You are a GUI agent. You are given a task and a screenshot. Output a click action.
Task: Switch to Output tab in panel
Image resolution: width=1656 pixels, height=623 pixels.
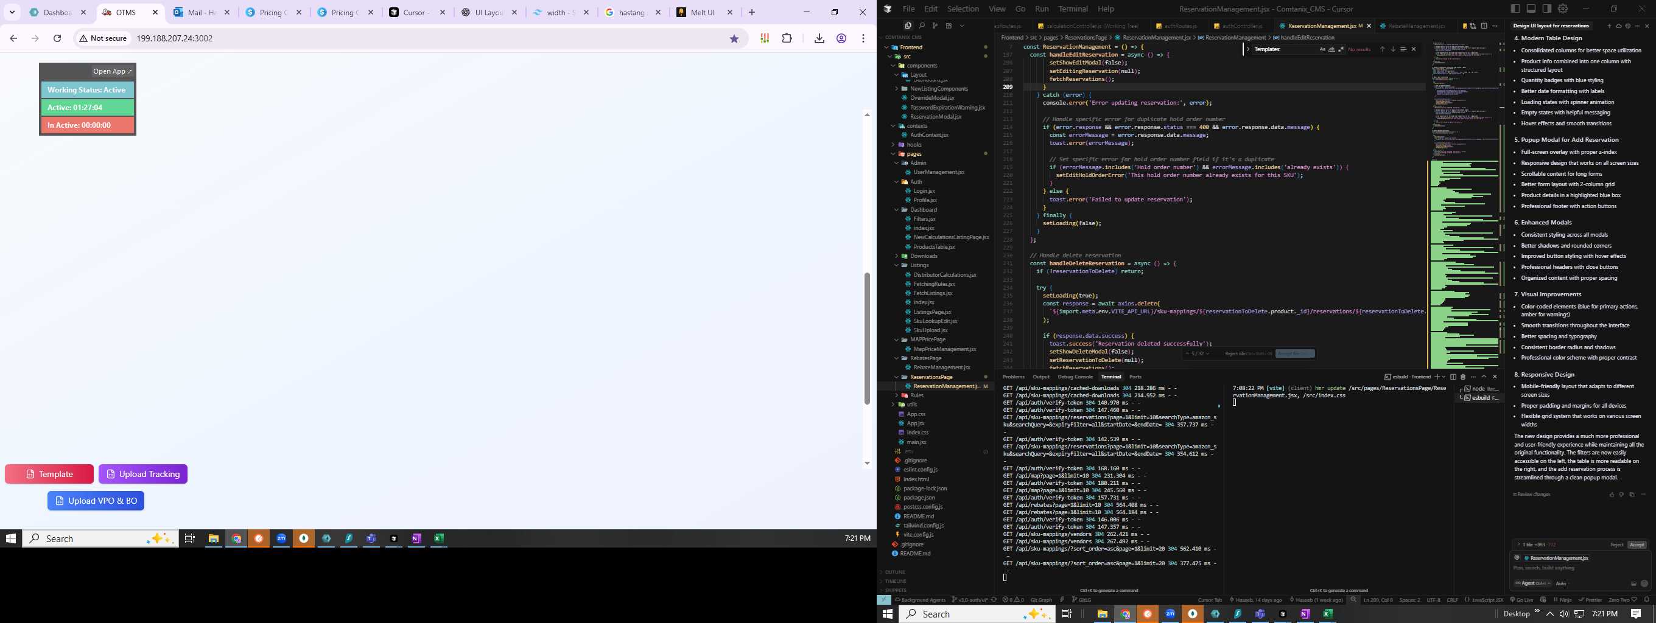point(1041,377)
